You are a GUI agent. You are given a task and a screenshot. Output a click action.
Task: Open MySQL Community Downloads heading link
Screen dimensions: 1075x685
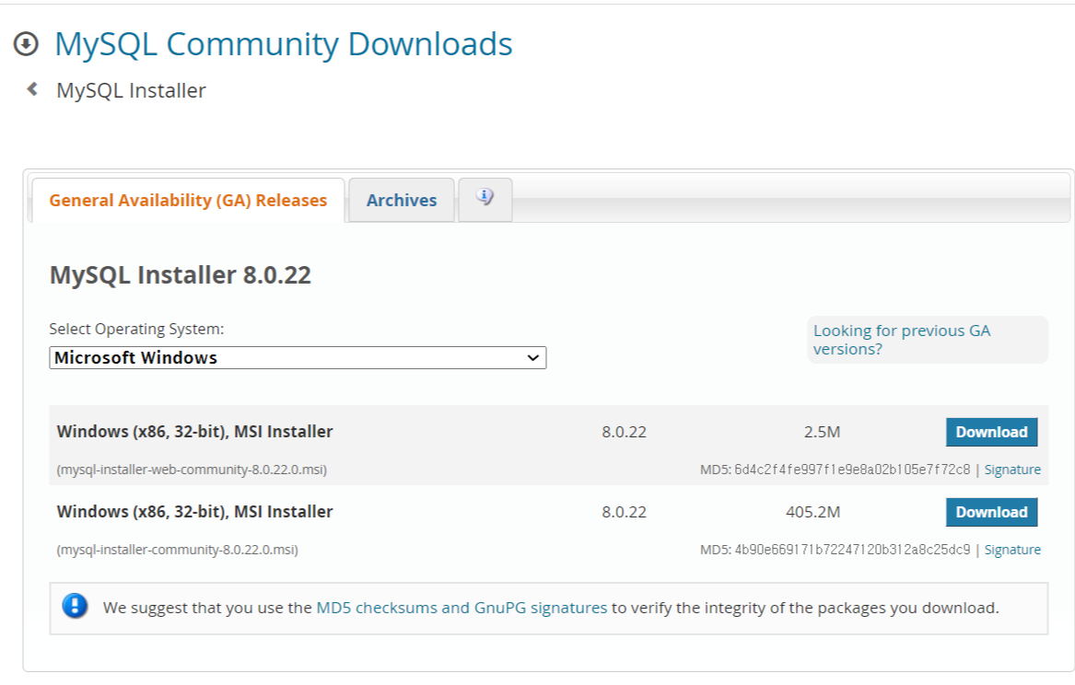pos(283,44)
